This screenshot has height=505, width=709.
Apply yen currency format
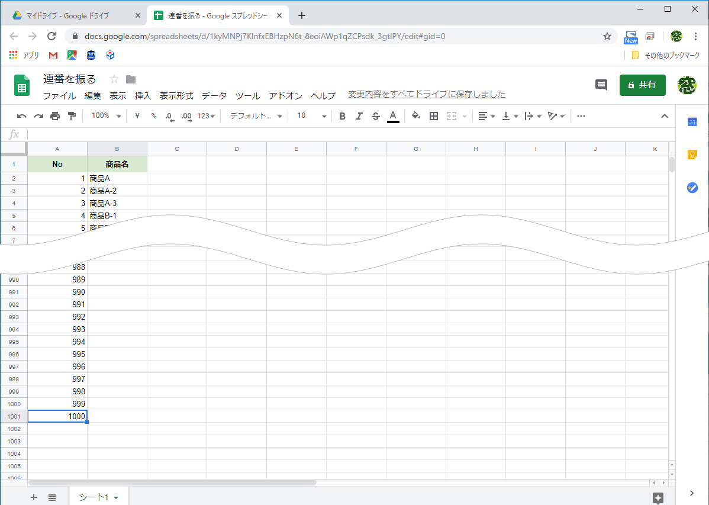(x=137, y=116)
